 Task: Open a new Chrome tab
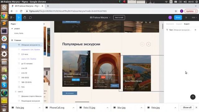click(x=48, y=6)
